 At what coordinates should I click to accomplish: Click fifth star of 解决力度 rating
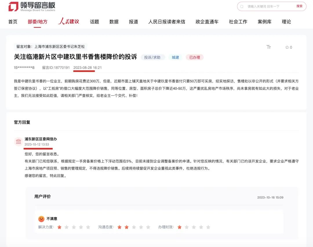pyautogui.click(x=88, y=227)
